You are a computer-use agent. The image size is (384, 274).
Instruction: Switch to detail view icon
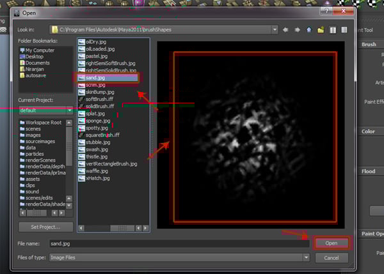[x=344, y=29]
